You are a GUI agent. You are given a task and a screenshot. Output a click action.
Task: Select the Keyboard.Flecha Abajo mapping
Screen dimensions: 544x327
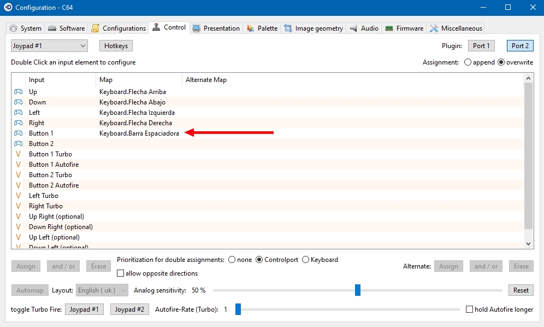(x=132, y=102)
